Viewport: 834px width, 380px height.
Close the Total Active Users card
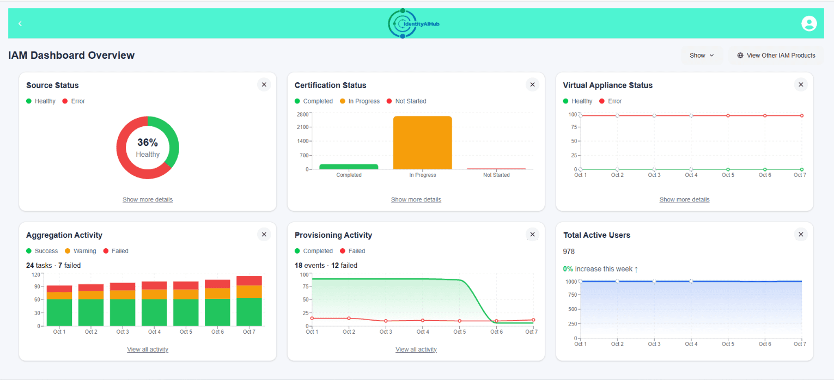pyautogui.click(x=800, y=234)
